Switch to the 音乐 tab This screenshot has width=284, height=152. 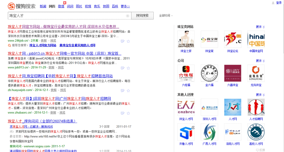point(97,6)
